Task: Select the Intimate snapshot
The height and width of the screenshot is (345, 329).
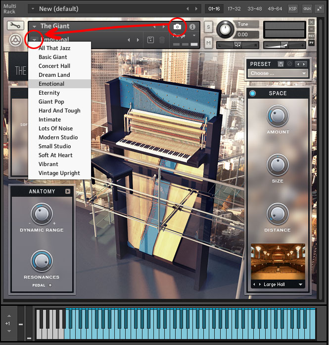Action: click(59, 119)
